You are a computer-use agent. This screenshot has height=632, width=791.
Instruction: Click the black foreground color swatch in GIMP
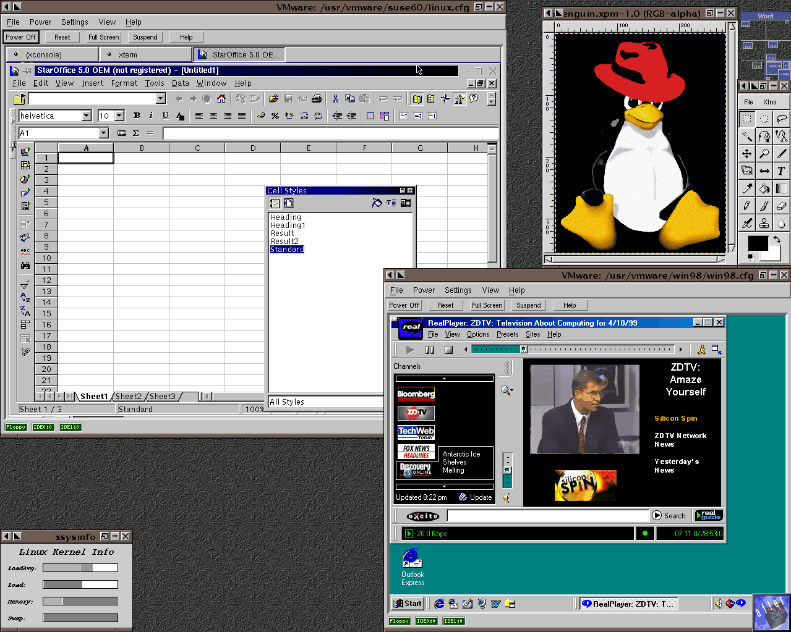[756, 242]
